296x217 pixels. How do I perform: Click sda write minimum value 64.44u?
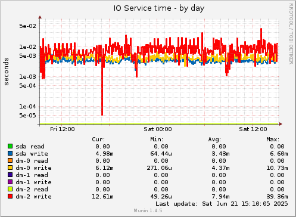click(x=161, y=154)
